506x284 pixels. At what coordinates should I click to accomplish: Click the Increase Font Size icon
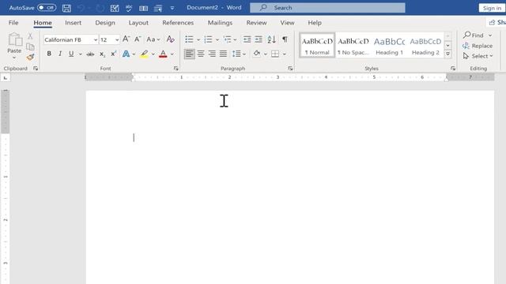(126, 39)
